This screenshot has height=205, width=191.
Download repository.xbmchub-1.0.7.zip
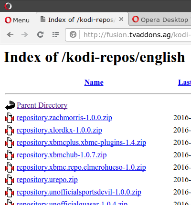pos(62,155)
